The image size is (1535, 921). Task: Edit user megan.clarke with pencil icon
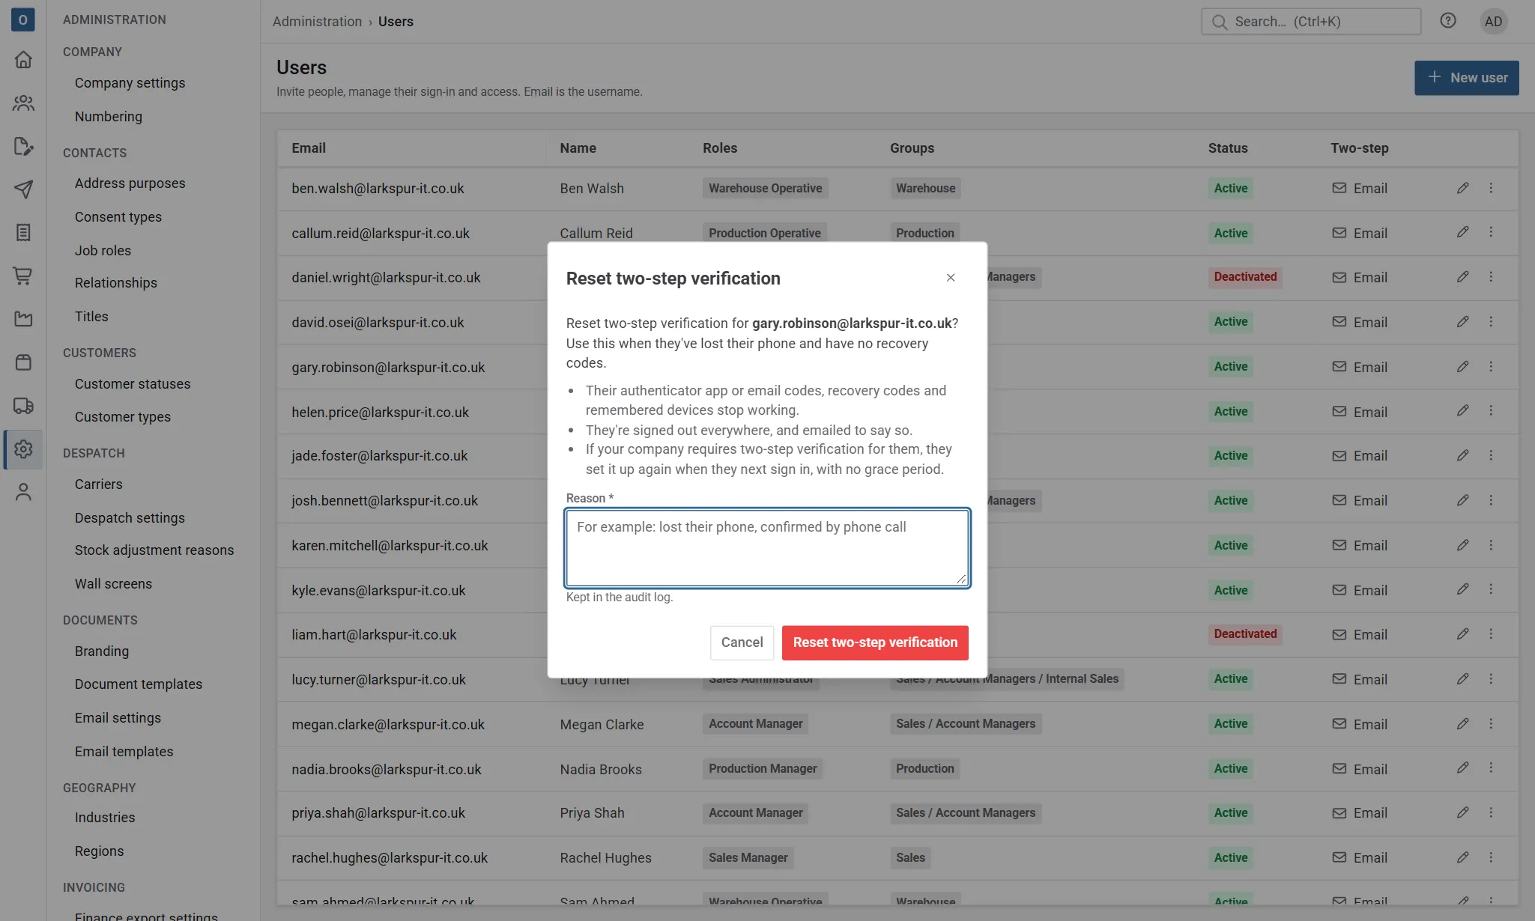[1462, 723]
